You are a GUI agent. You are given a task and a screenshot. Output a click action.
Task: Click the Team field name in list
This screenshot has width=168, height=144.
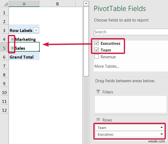pos(106,50)
